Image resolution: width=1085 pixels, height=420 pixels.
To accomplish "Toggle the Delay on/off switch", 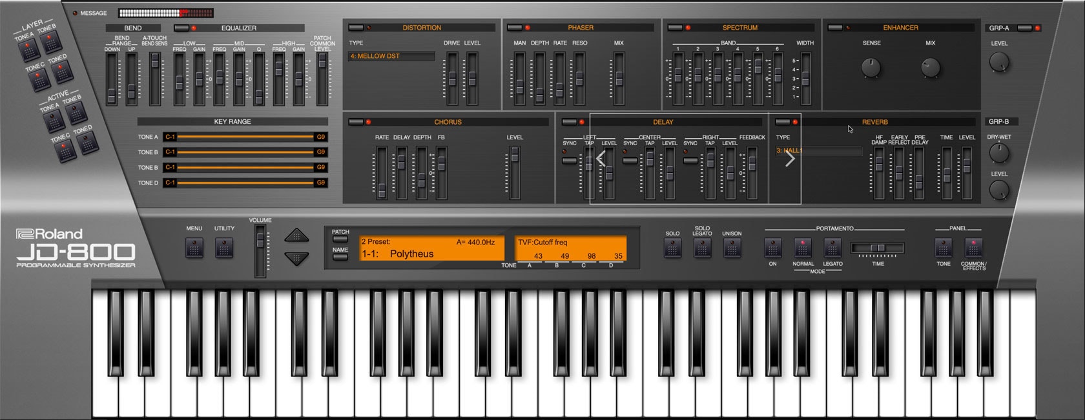I will coord(570,122).
